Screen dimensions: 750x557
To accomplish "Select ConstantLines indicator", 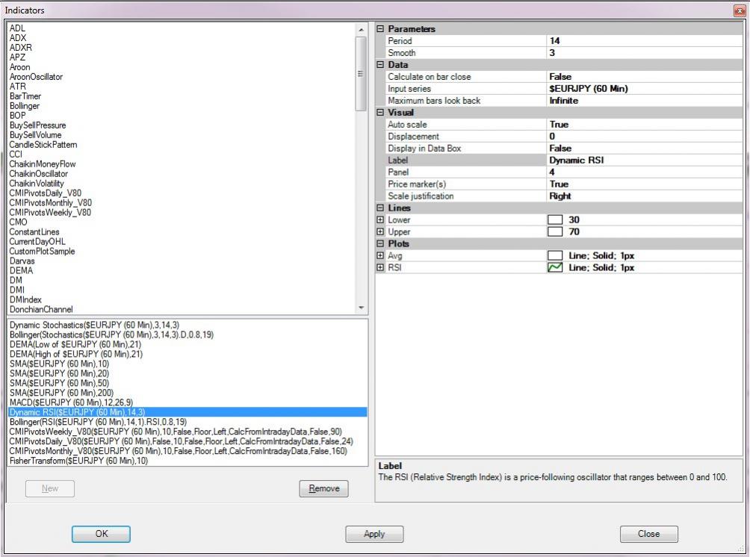I will [x=34, y=232].
